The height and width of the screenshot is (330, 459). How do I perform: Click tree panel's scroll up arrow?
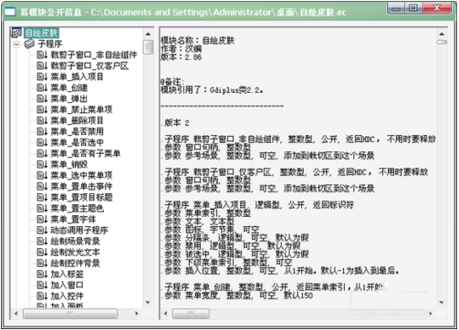[x=148, y=34]
